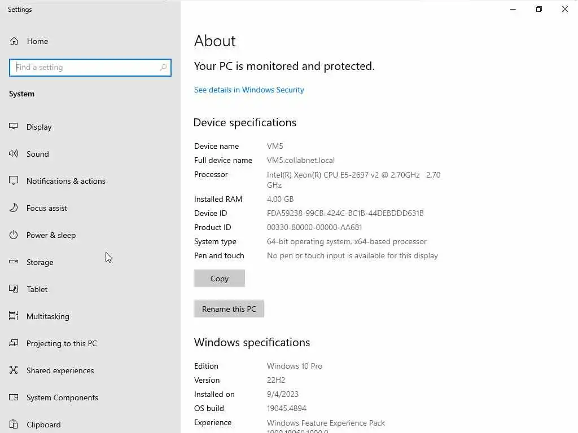Click the About page heading
This screenshot has height=433, width=578.
[x=215, y=41]
